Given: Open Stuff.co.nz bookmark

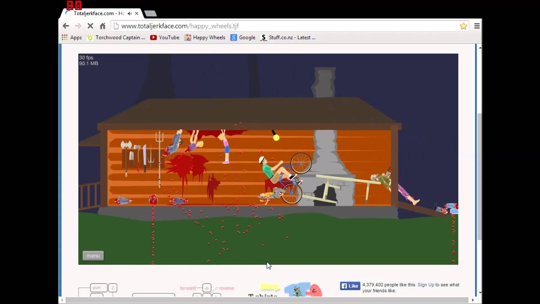Looking at the screenshot, I should click(288, 38).
